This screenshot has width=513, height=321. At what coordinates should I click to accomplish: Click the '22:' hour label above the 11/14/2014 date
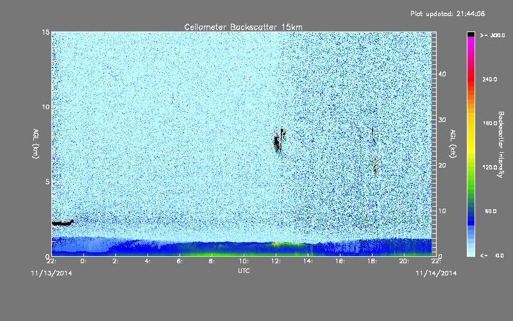click(x=436, y=261)
